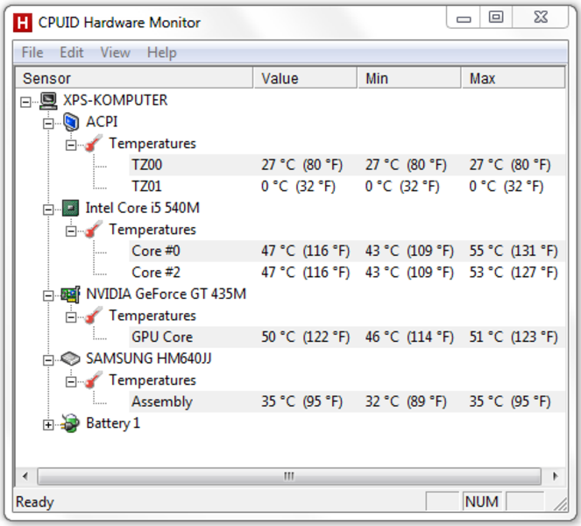Expand the Battery 1 node

(x=48, y=425)
